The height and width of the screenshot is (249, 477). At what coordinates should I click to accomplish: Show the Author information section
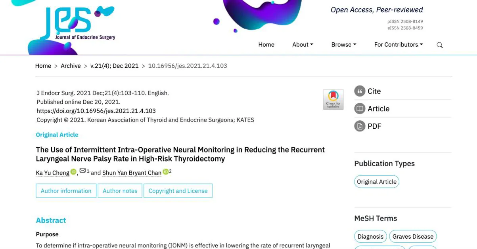[x=66, y=191]
